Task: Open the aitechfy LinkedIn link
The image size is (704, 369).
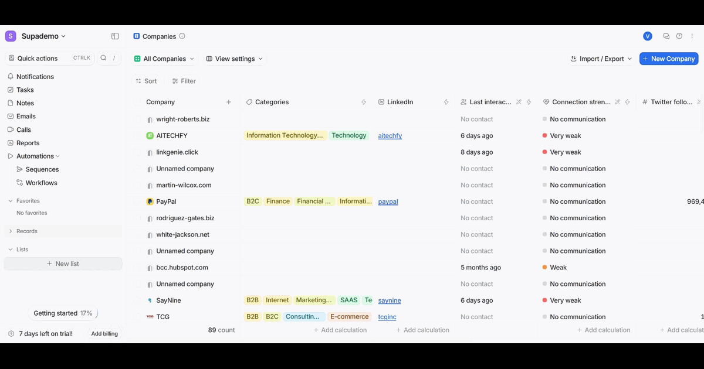Action: (390, 136)
